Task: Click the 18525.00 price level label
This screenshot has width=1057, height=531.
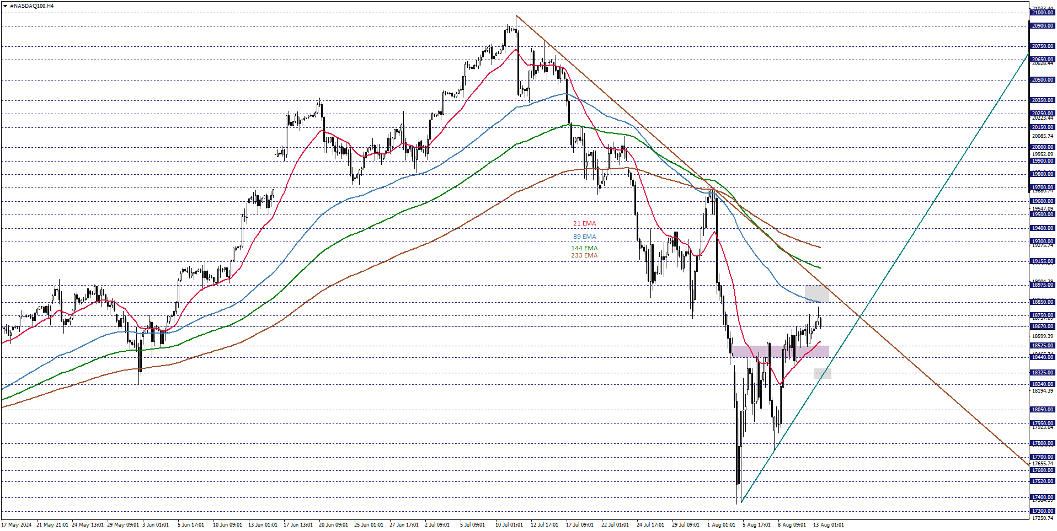Action: (x=1043, y=346)
